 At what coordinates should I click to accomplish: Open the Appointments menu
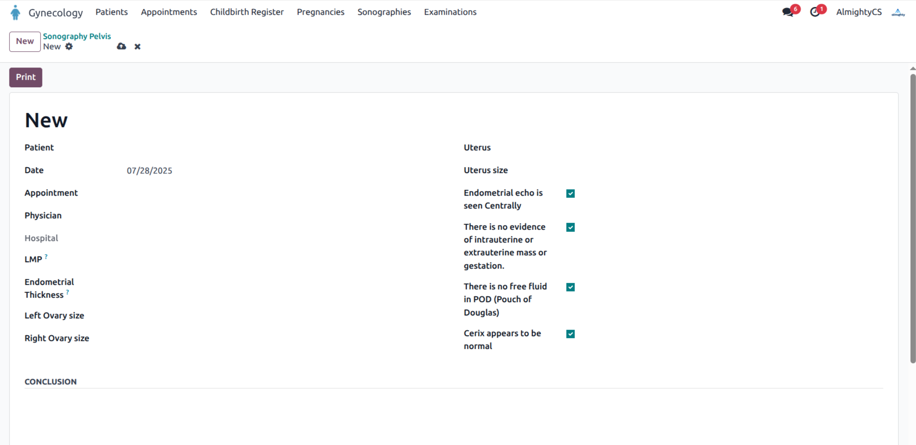pos(169,12)
